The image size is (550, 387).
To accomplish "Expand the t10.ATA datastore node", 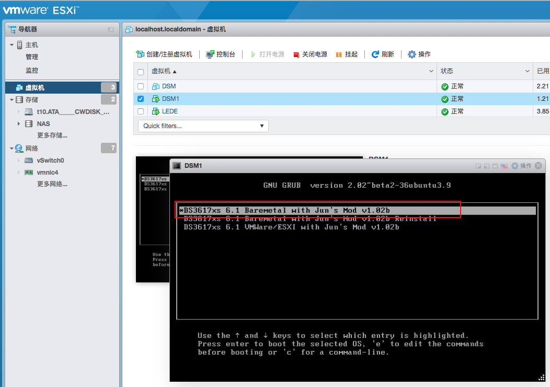I will 19,112.
